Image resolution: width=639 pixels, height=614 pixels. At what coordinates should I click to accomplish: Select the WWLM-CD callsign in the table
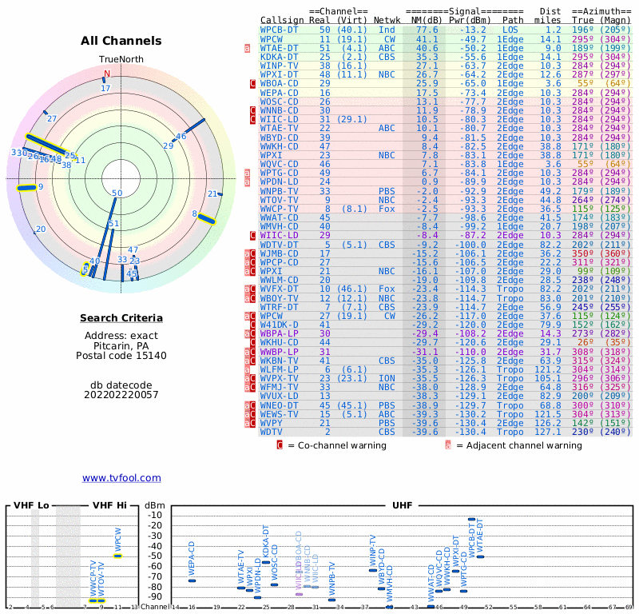(279, 281)
